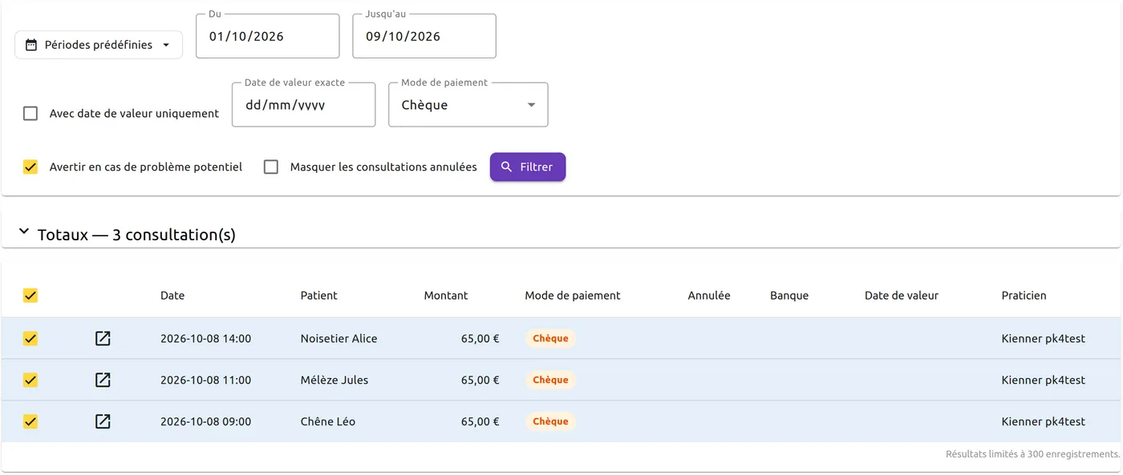
Task: Click the 65,00 € amount for Chêne Léo
Action: tap(480, 421)
